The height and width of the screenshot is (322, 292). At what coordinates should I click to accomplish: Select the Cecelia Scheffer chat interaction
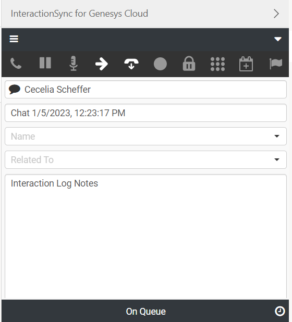[145, 89]
